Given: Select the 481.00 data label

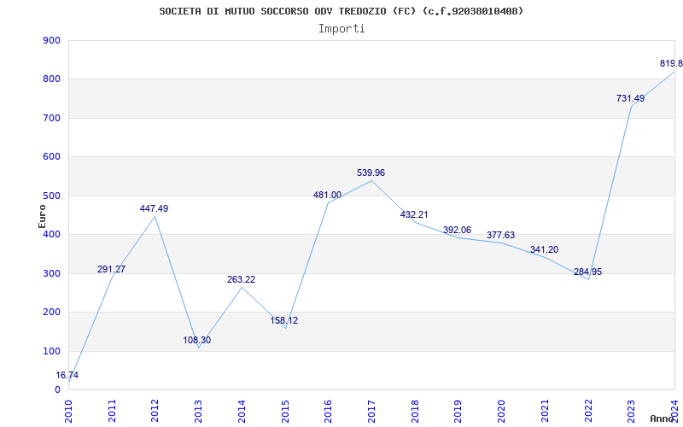Looking at the screenshot, I should (327, 196).
